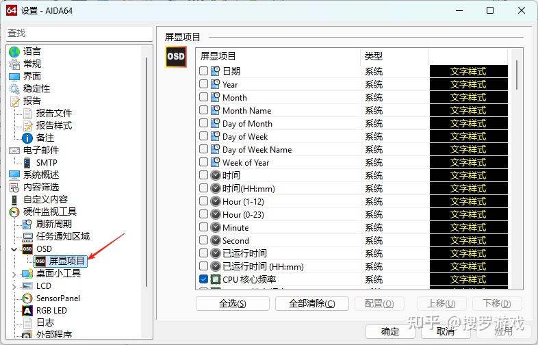Click the 日志 log page icon
The image size is (538, 345).
[x=27, y=322]
